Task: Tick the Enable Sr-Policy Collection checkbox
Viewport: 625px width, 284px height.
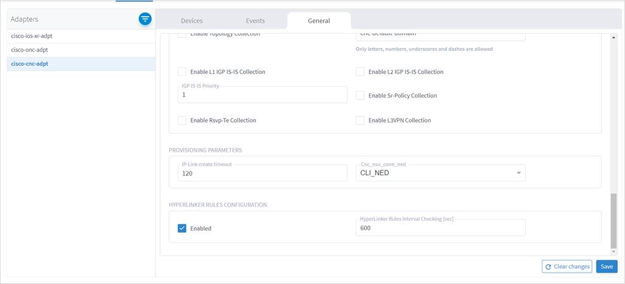Action: [x=360, y=96]
